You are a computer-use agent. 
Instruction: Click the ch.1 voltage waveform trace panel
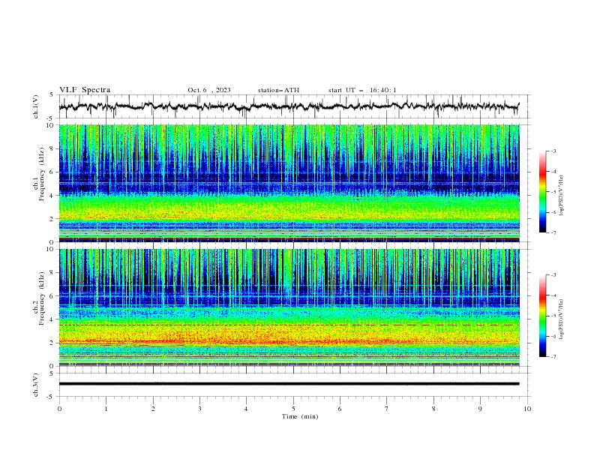tap(294, 106)
